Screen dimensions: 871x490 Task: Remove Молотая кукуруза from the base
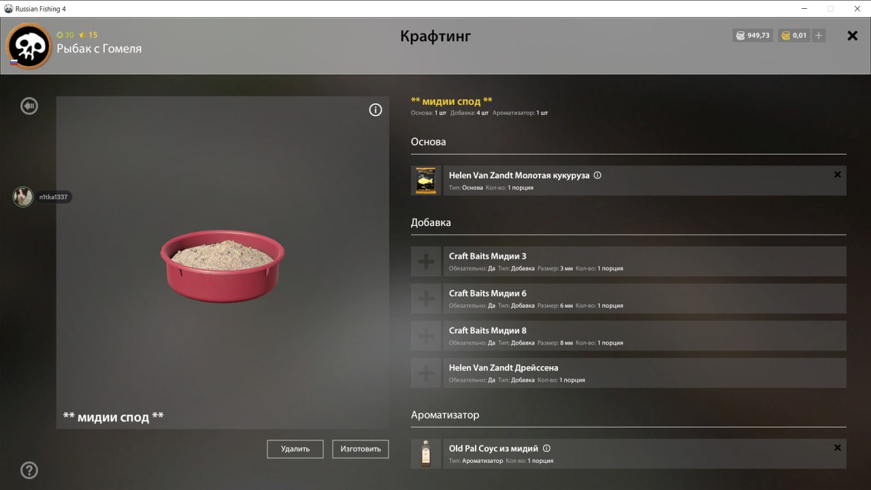[838, 174]
